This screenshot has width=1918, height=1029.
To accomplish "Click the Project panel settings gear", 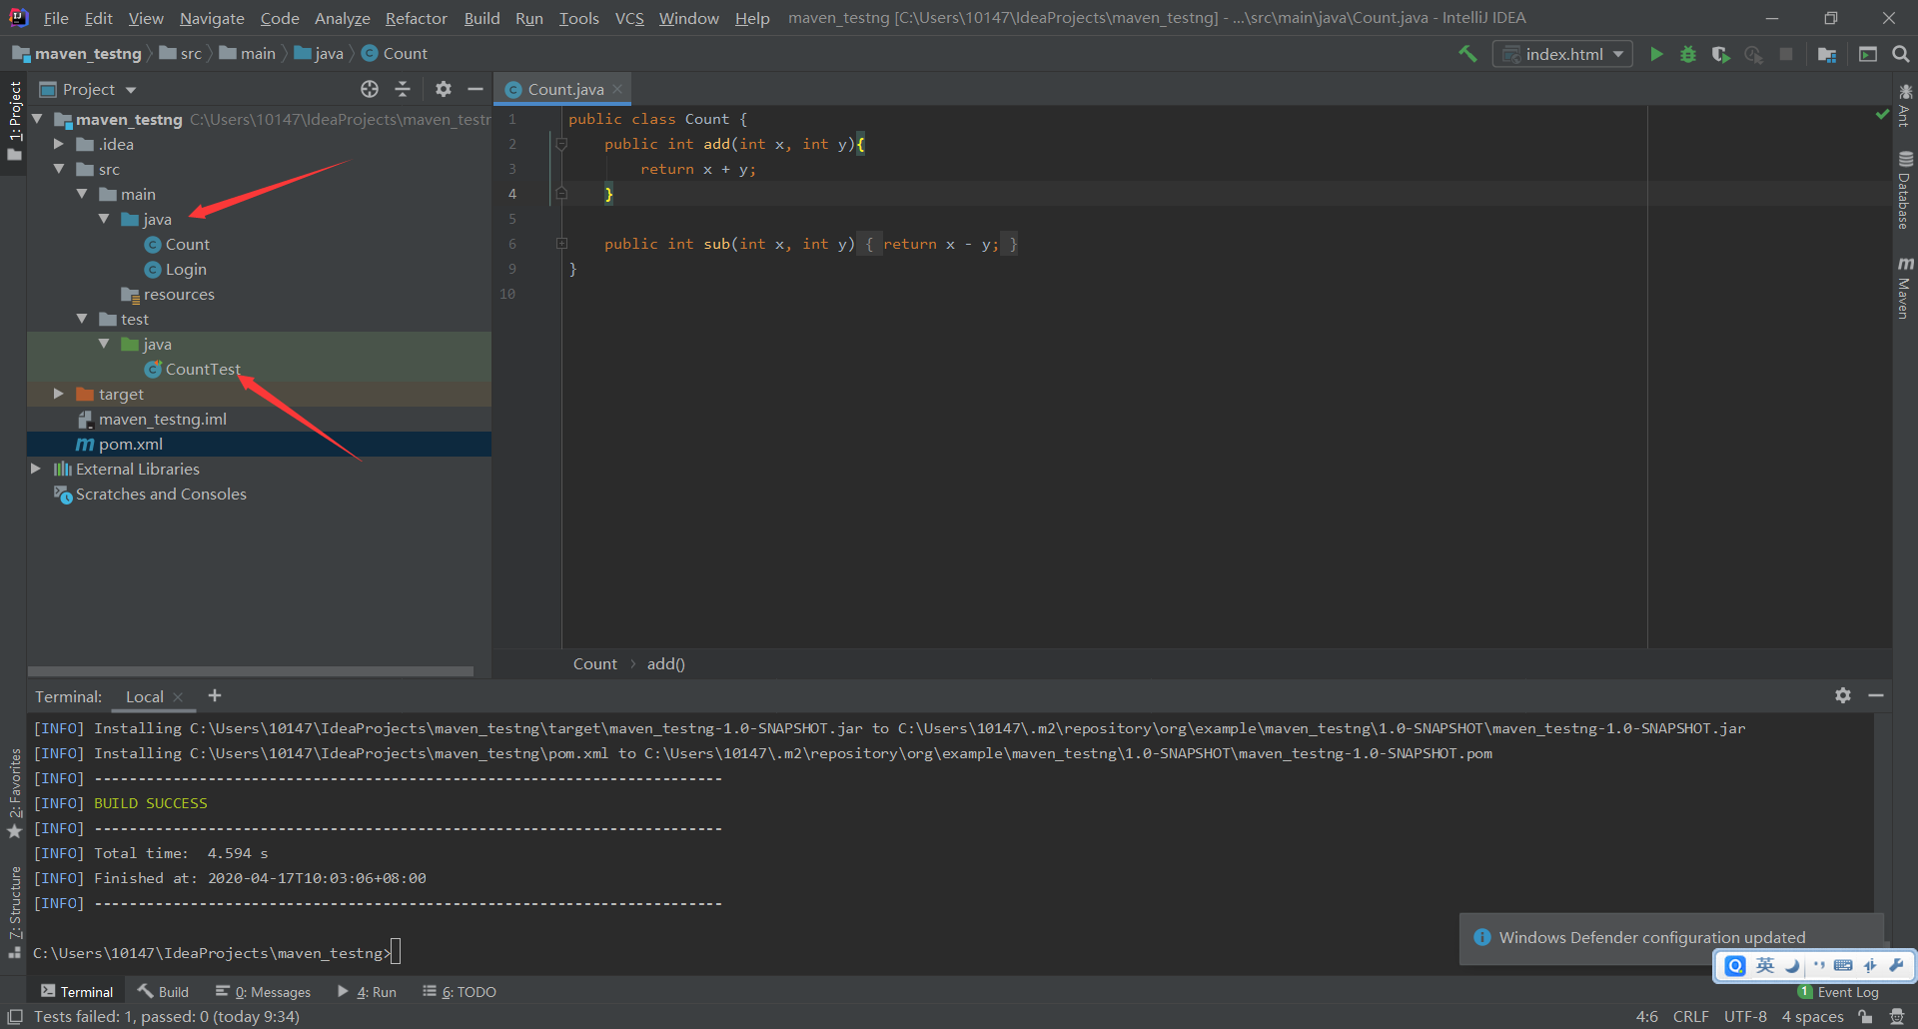I will tap(444, 89).
